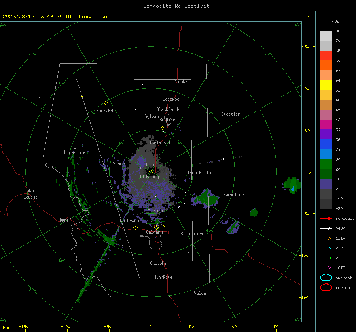Click the yellow diamond marker below RedDeer
This screenshot has height=332, width=356.
(x=163, y=128)
